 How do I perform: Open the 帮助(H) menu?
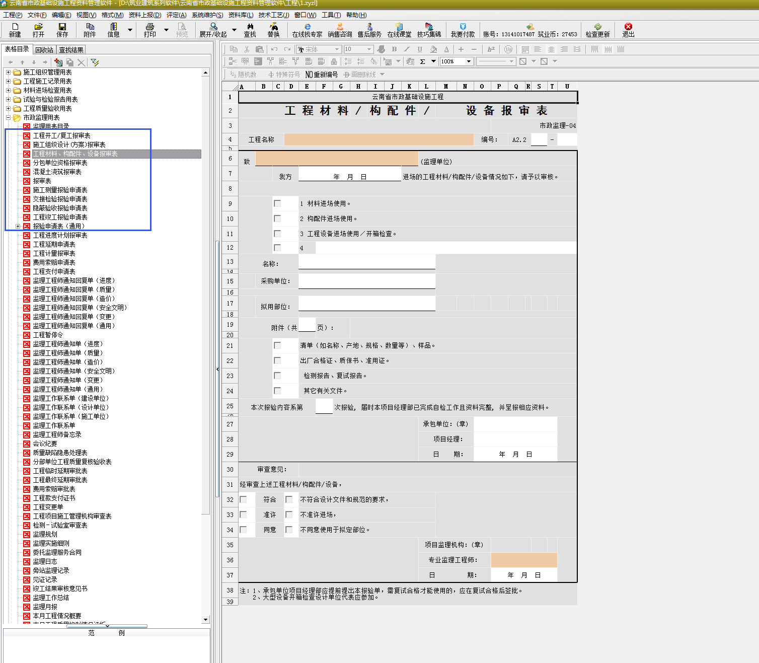(x=356, y=15)
